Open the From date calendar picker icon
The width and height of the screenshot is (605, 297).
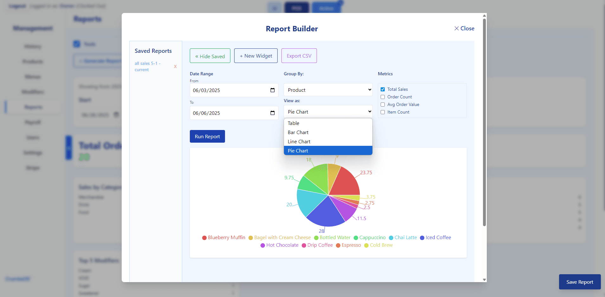tap(272, 90)
